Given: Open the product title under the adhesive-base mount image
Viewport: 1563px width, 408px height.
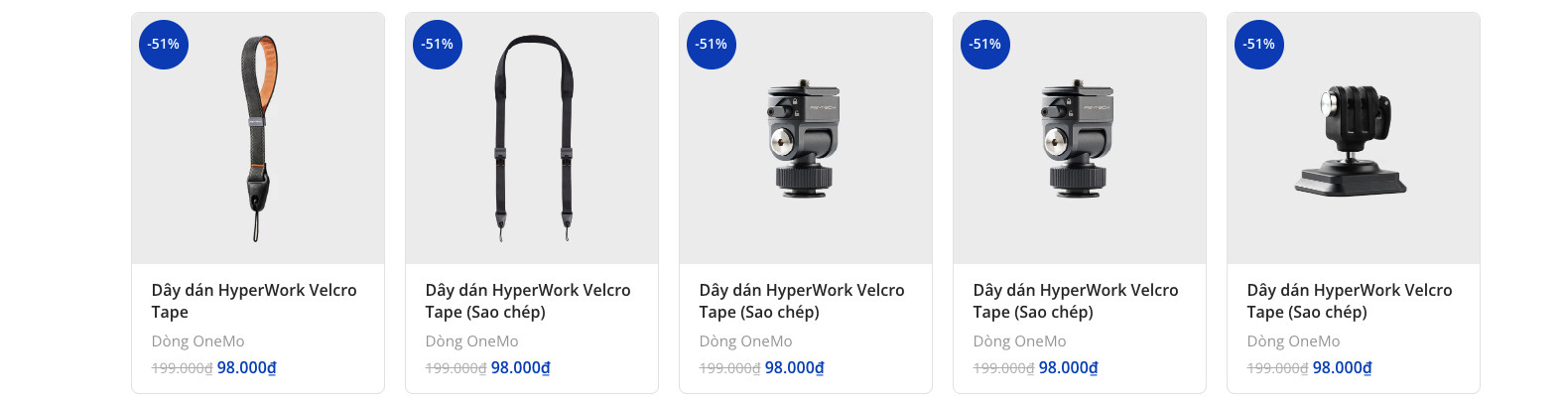Looking at the screenshot, I should tap(1350, 301).
